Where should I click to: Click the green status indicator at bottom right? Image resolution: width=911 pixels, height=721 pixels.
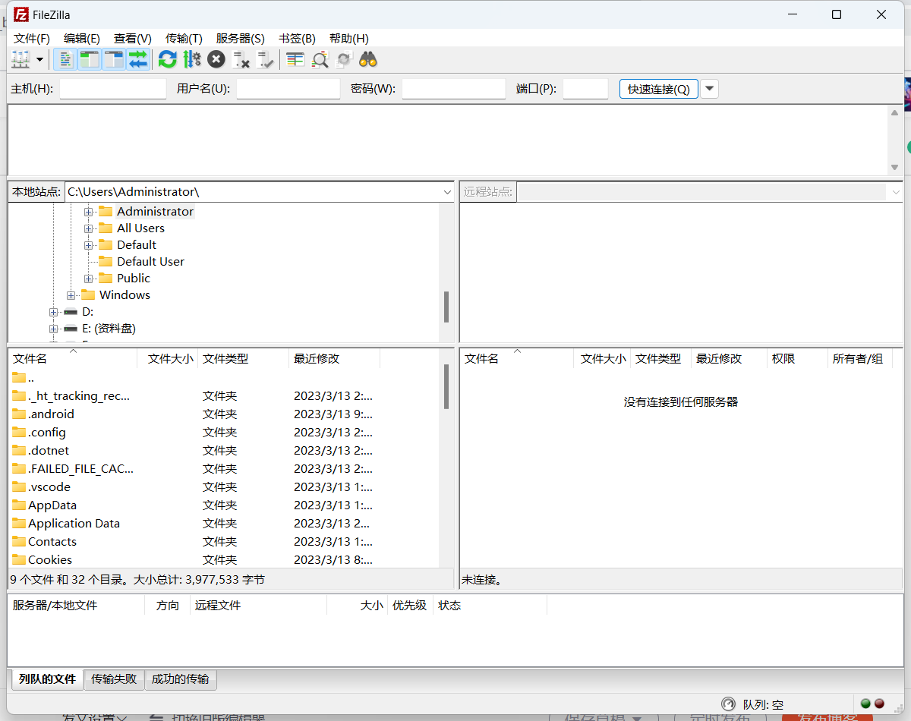[865, 704]
